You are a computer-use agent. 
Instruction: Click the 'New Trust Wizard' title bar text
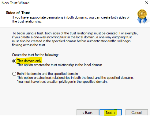[15, 3]
